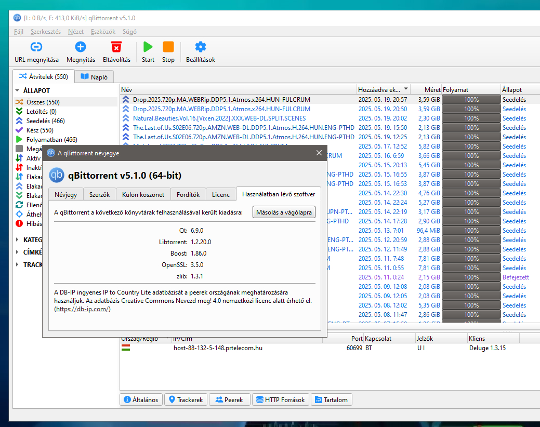Switch to the Átvitelek (550) tab
The width and height of the screenshot is (540, 427).
click(43, 76)
